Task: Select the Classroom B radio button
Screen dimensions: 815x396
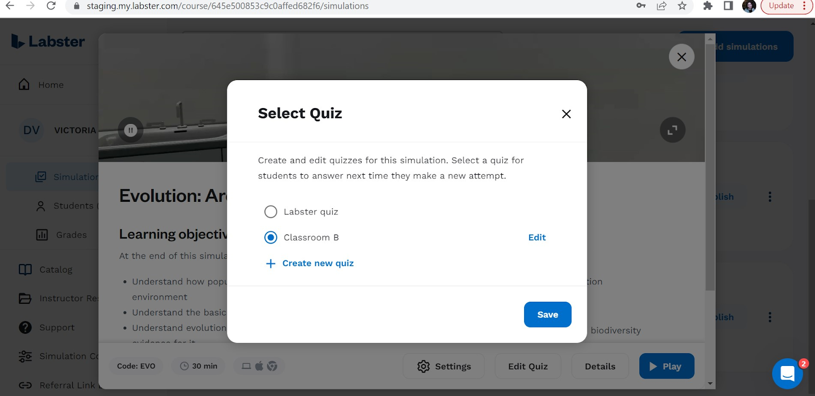Action: [270, 237]
